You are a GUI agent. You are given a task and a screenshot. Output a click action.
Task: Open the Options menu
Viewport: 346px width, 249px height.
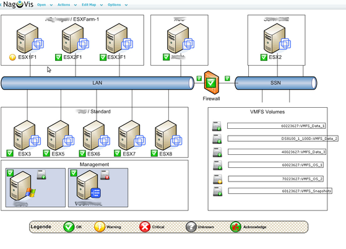(x=114, y=4)
